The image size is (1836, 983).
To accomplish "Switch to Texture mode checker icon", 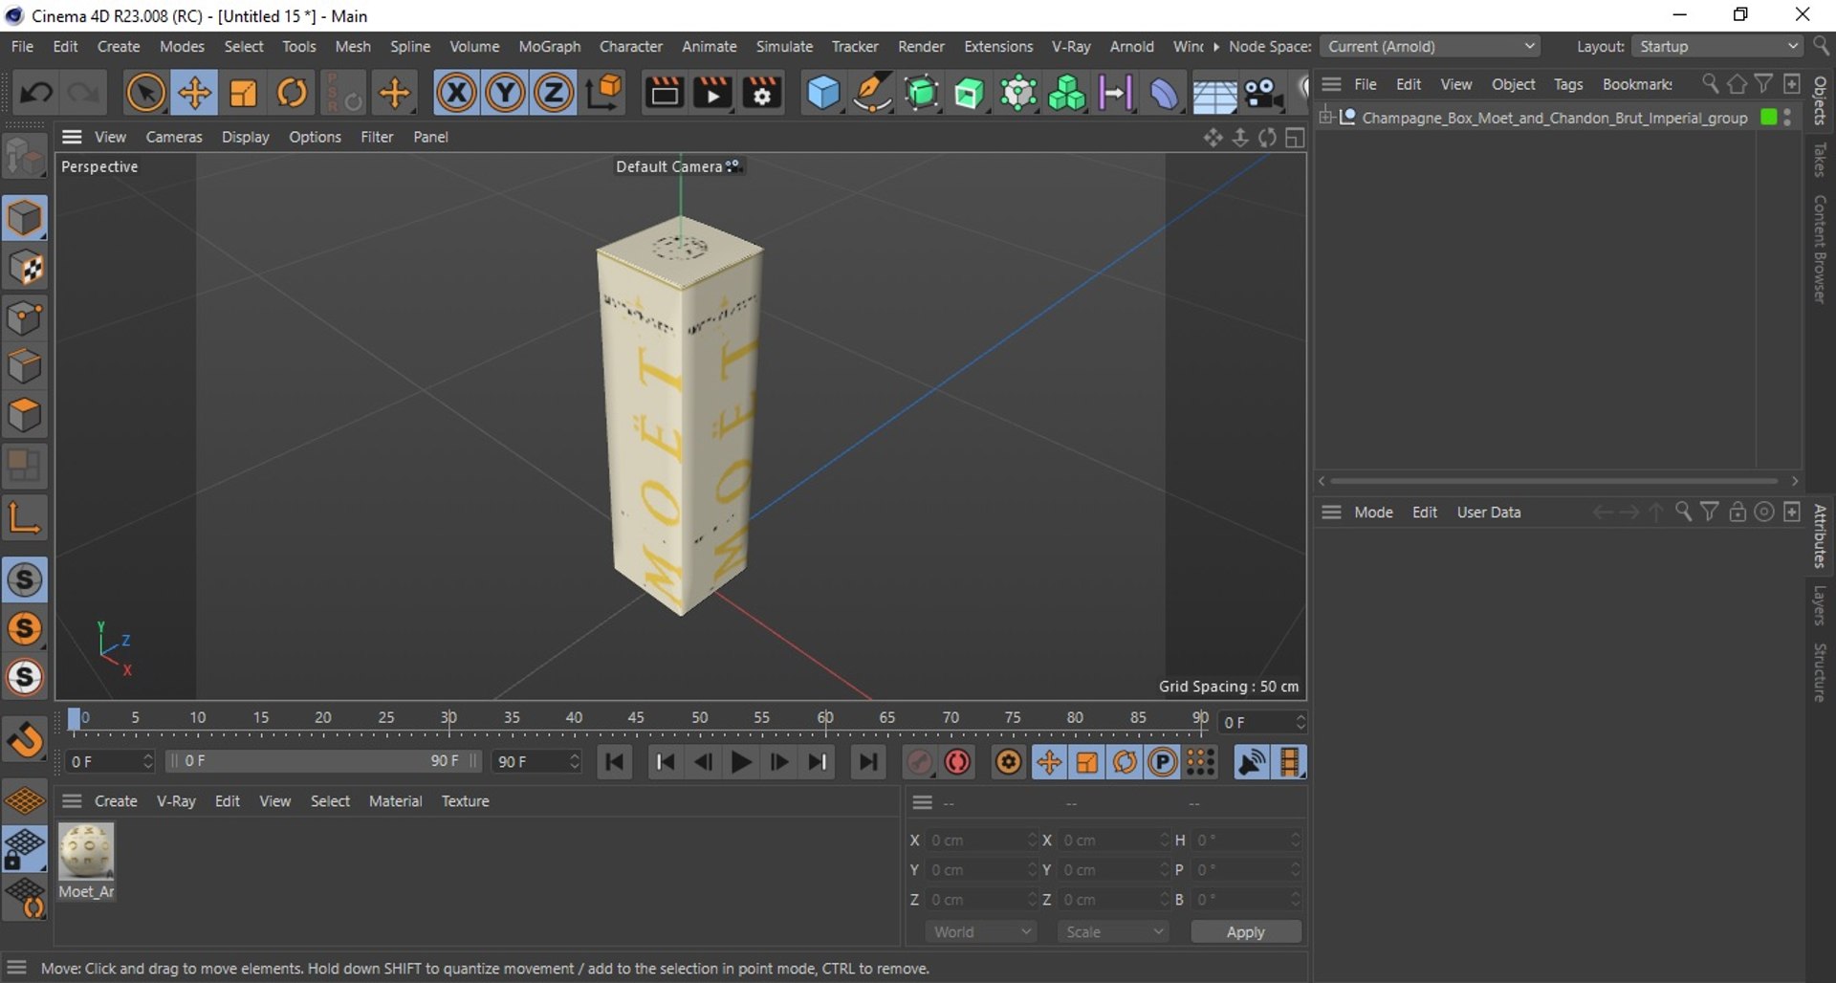I will point(25,268).
